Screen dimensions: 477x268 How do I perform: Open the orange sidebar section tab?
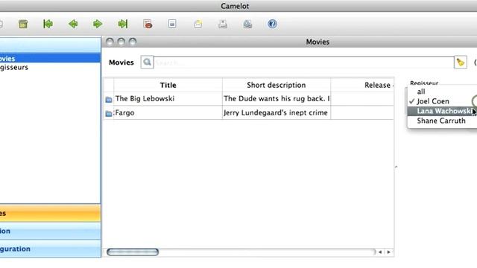50,213
